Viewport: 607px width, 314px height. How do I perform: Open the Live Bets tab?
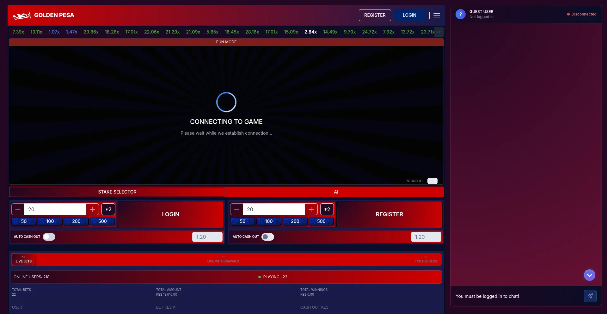[x=24, y=259]
